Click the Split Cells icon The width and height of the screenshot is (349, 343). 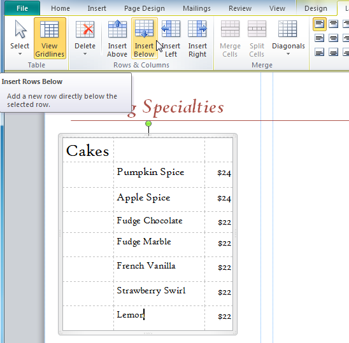point(257,29)
